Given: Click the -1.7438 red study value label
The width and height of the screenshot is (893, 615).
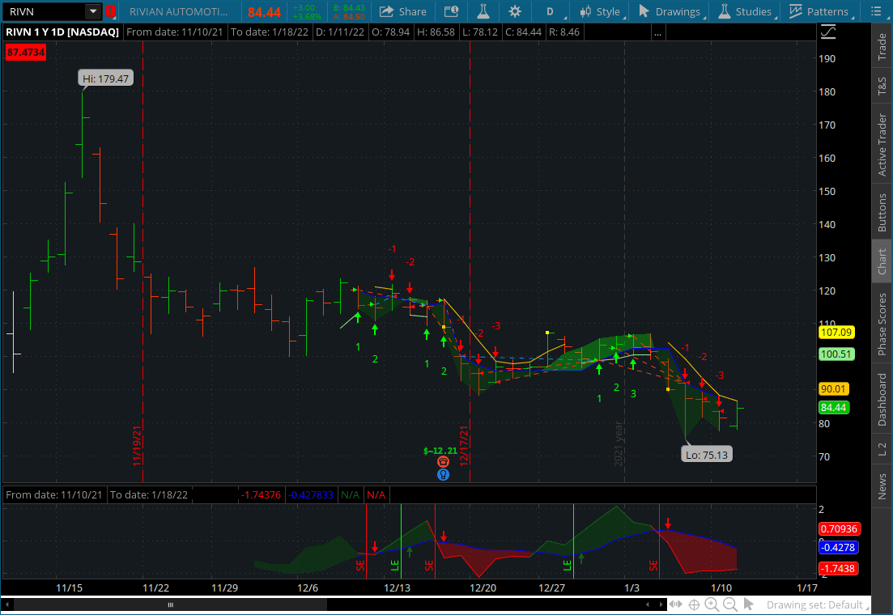Looking at the screenshot, I should (x=839, y=568).
